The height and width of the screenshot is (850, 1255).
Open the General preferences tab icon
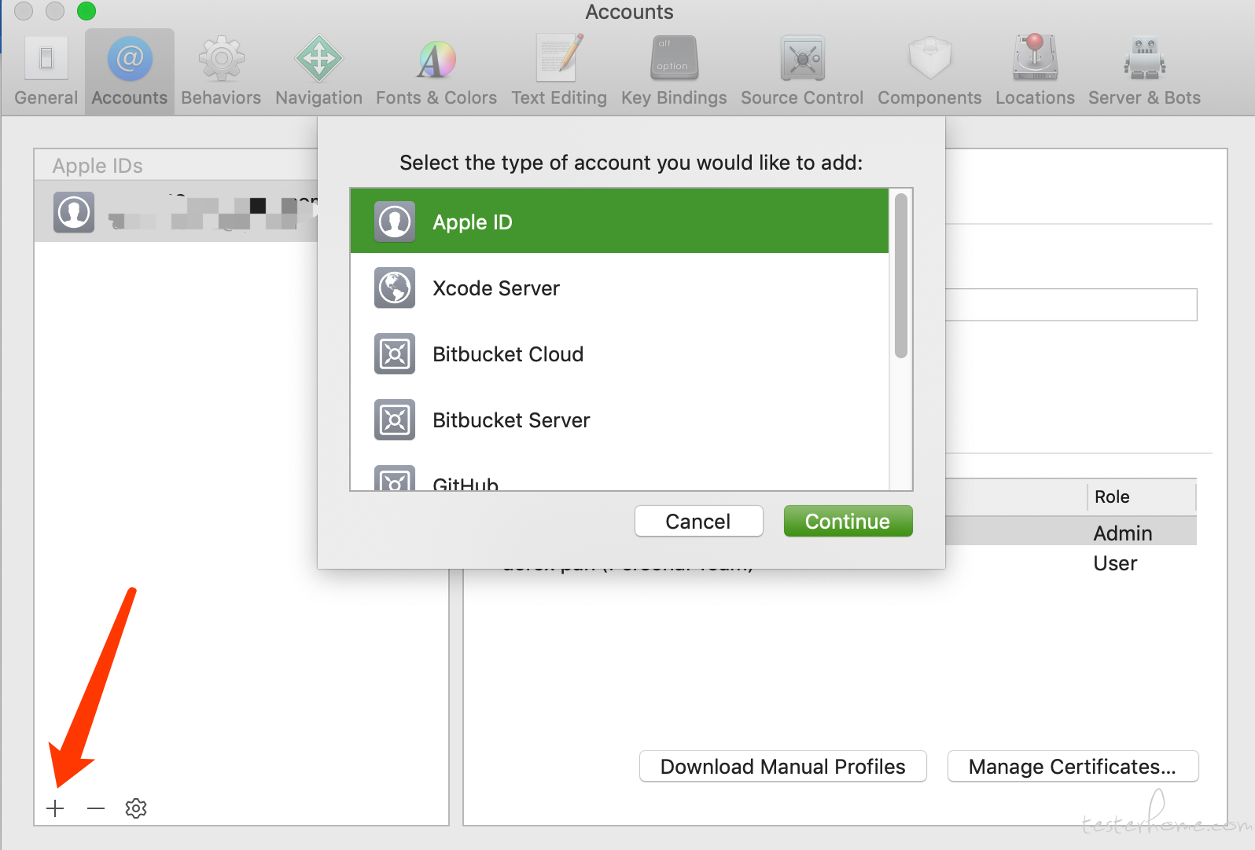point(46,59)
